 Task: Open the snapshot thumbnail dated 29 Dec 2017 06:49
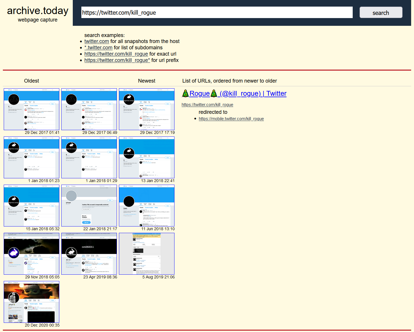click(89, 109)
